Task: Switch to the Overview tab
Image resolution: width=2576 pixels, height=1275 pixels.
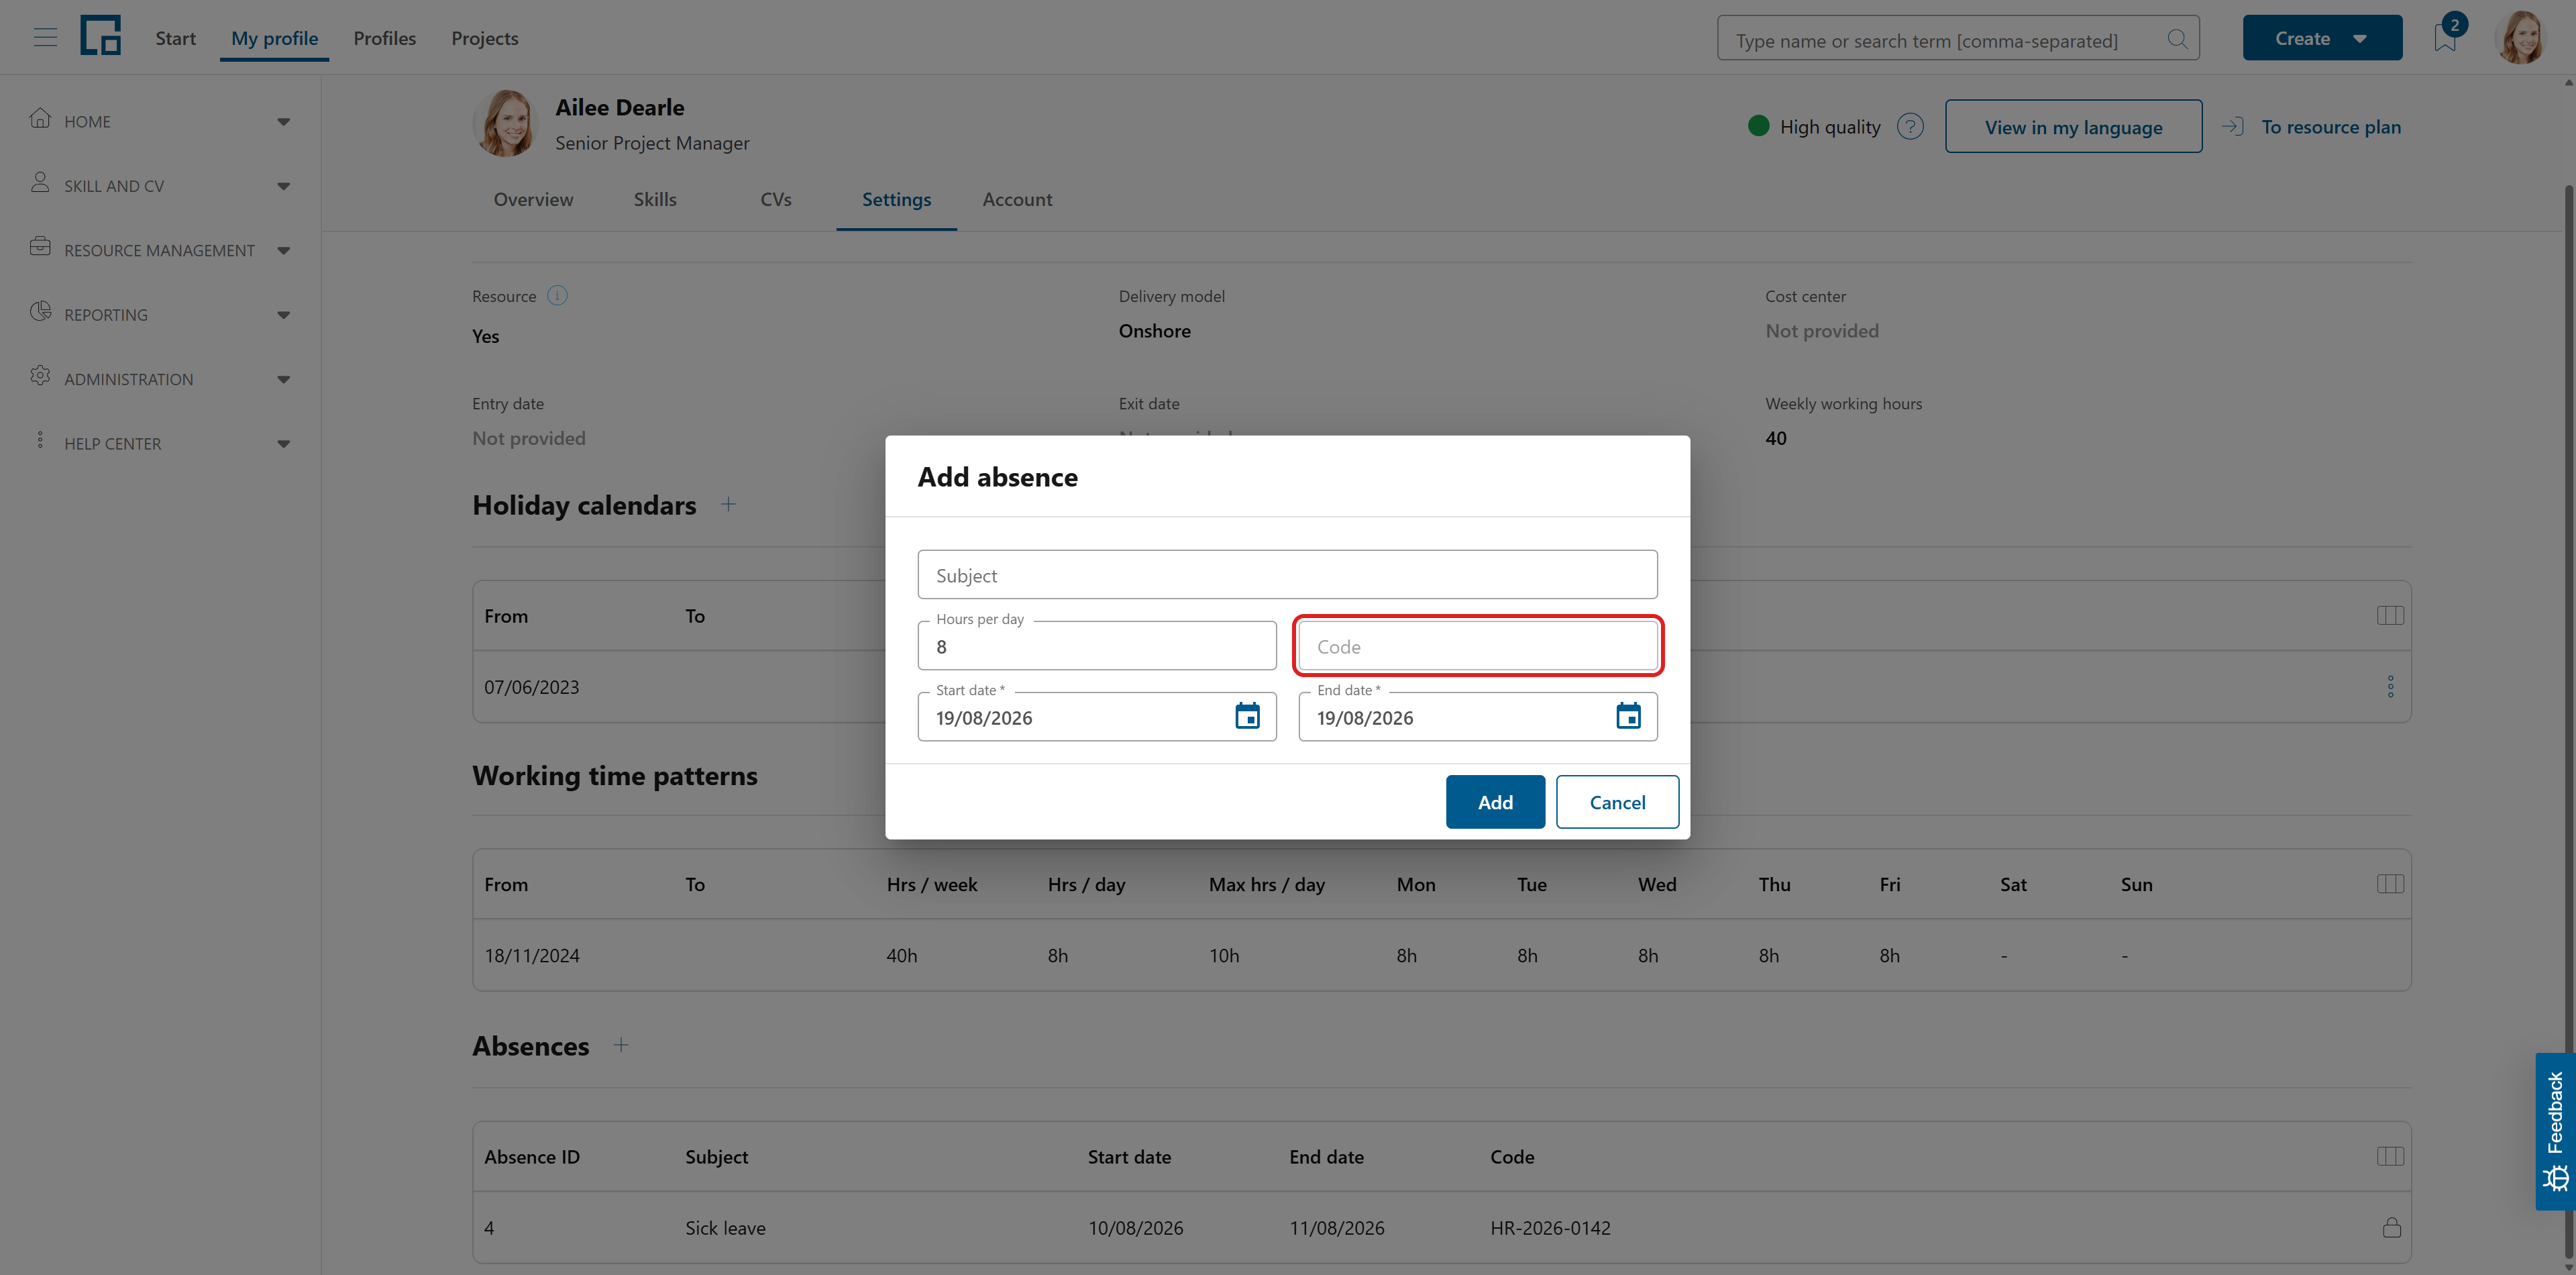Action: pyautogui.click(x=533, y=200)
